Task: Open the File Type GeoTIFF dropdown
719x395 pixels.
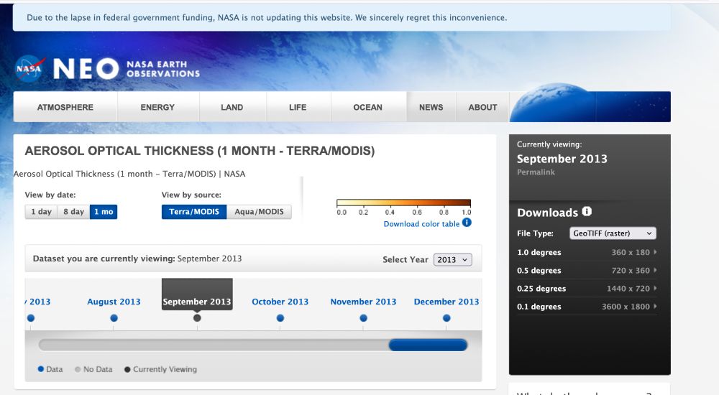Action: click(x=613, y=233)
